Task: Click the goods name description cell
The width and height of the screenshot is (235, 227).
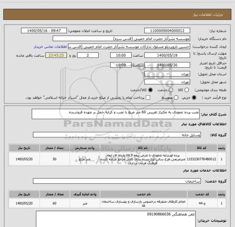Action: point(143,159)
